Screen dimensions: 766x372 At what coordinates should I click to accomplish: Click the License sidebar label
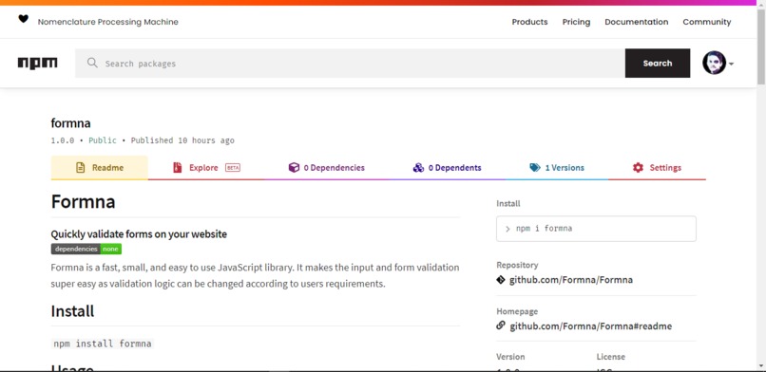click(x=611, y=357)
